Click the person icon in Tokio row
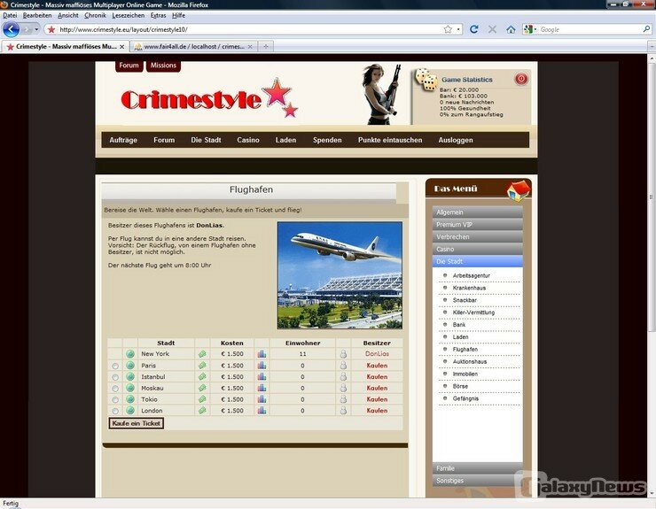The height and width of the screenshot is (509, 656). (343, 399)
